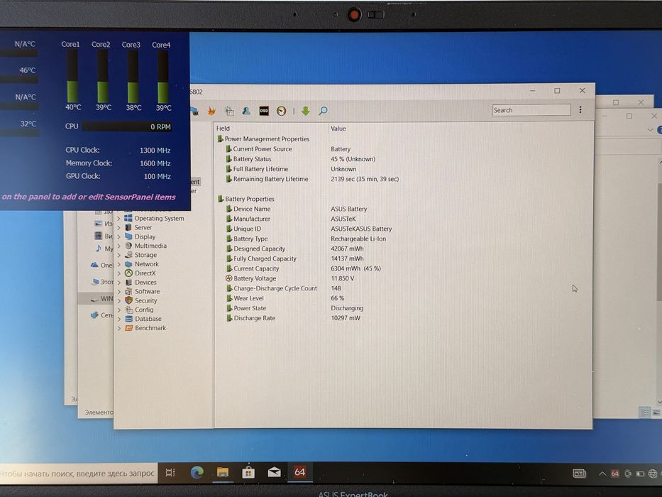The height and width of the screenshot is (497, 662).
Task: Expand the Software tree node
Action: click(x=119, y=292)
